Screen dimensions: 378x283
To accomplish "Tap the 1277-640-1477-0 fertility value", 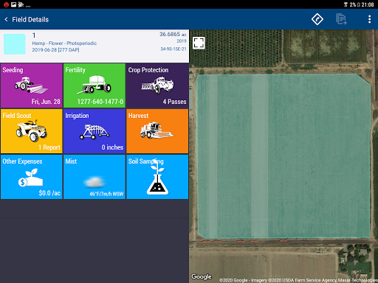I will point(100,102).
